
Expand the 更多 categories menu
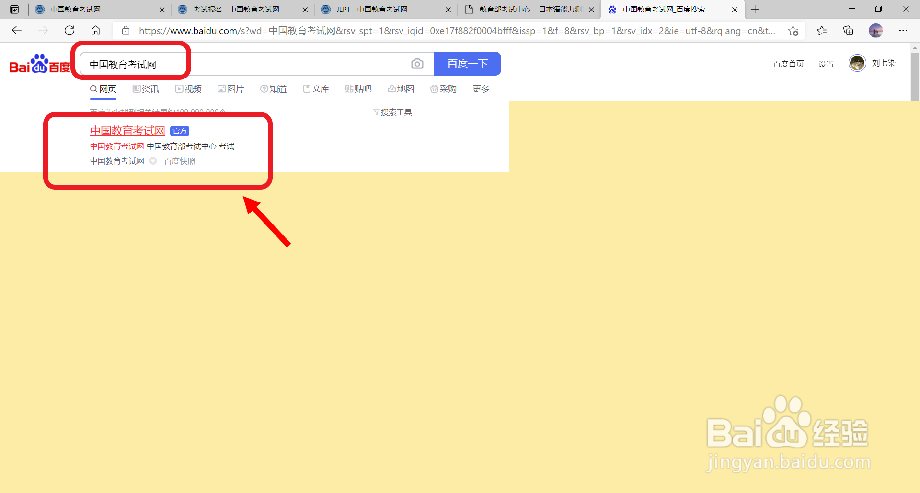click(481, 89)
